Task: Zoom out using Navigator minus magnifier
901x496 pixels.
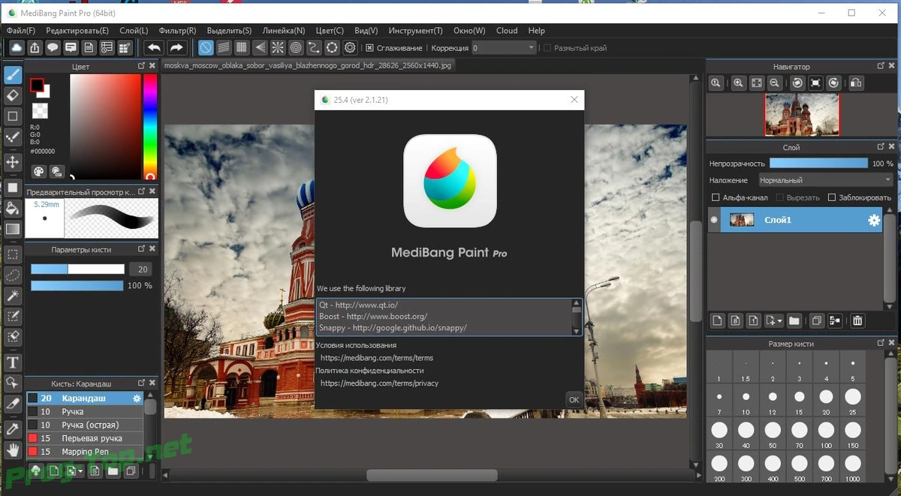Action: coord(774,83)
